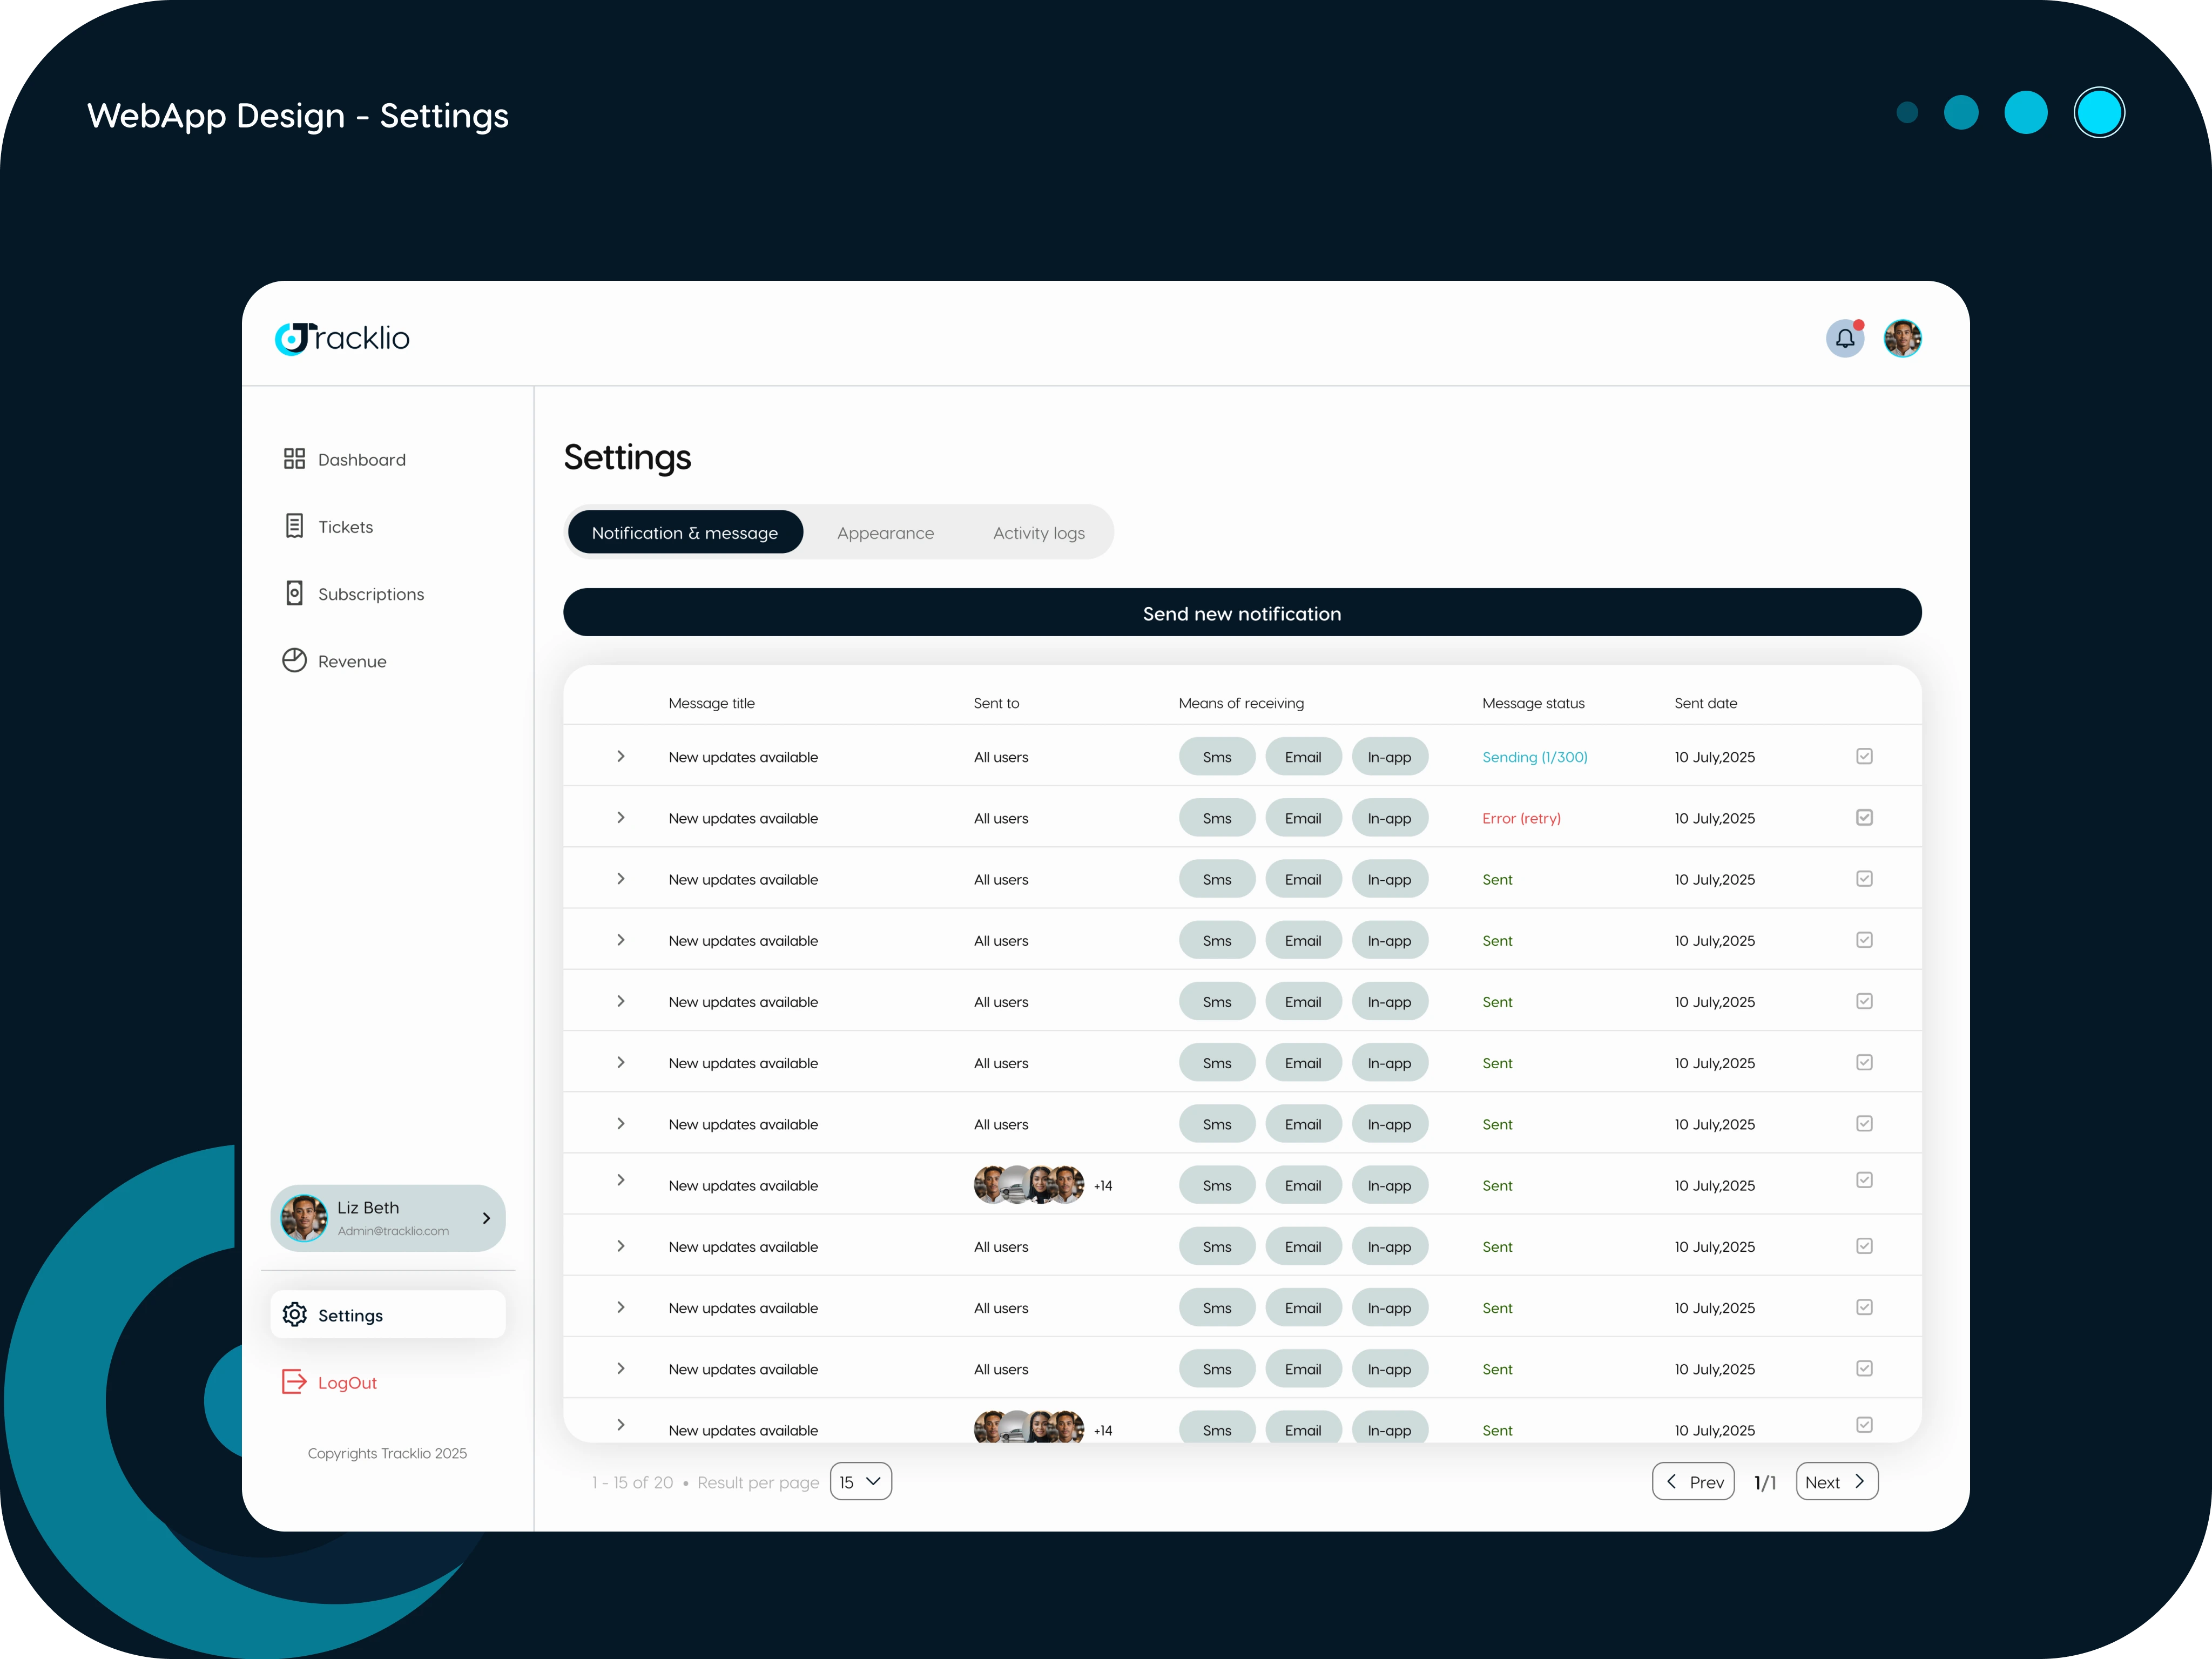Expand the first message row chevron
Image resolution: width=2212 pixels, height=1659 pixels.
pos(620,756)
